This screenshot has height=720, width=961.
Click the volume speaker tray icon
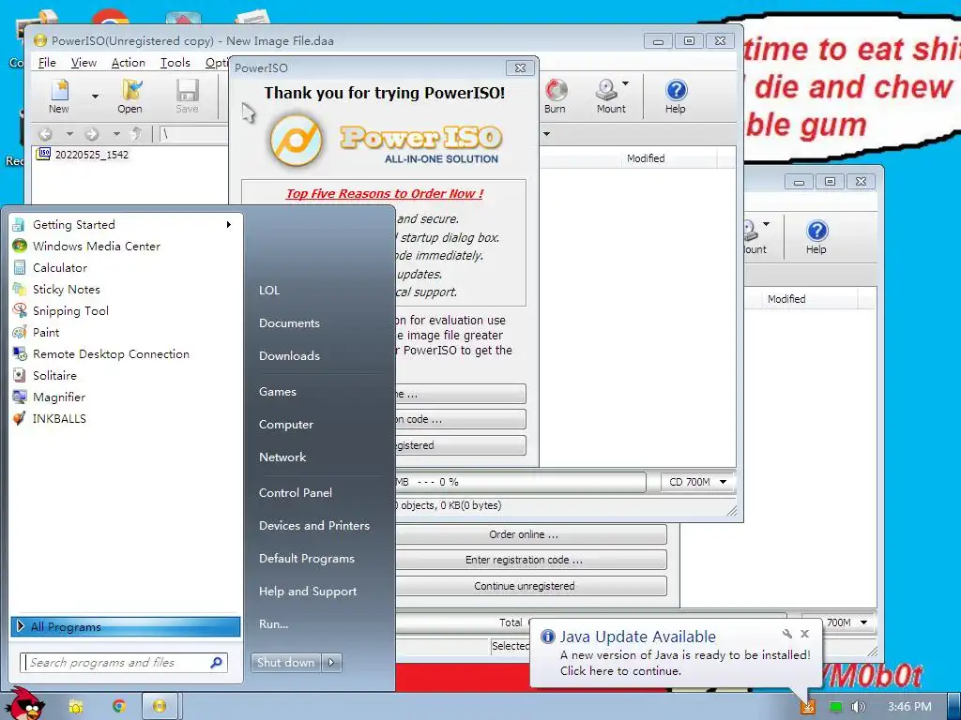tap(859, 707)
